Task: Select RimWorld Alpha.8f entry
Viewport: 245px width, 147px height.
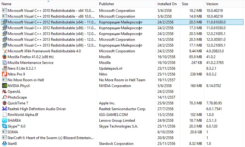Action: [122, 114]
